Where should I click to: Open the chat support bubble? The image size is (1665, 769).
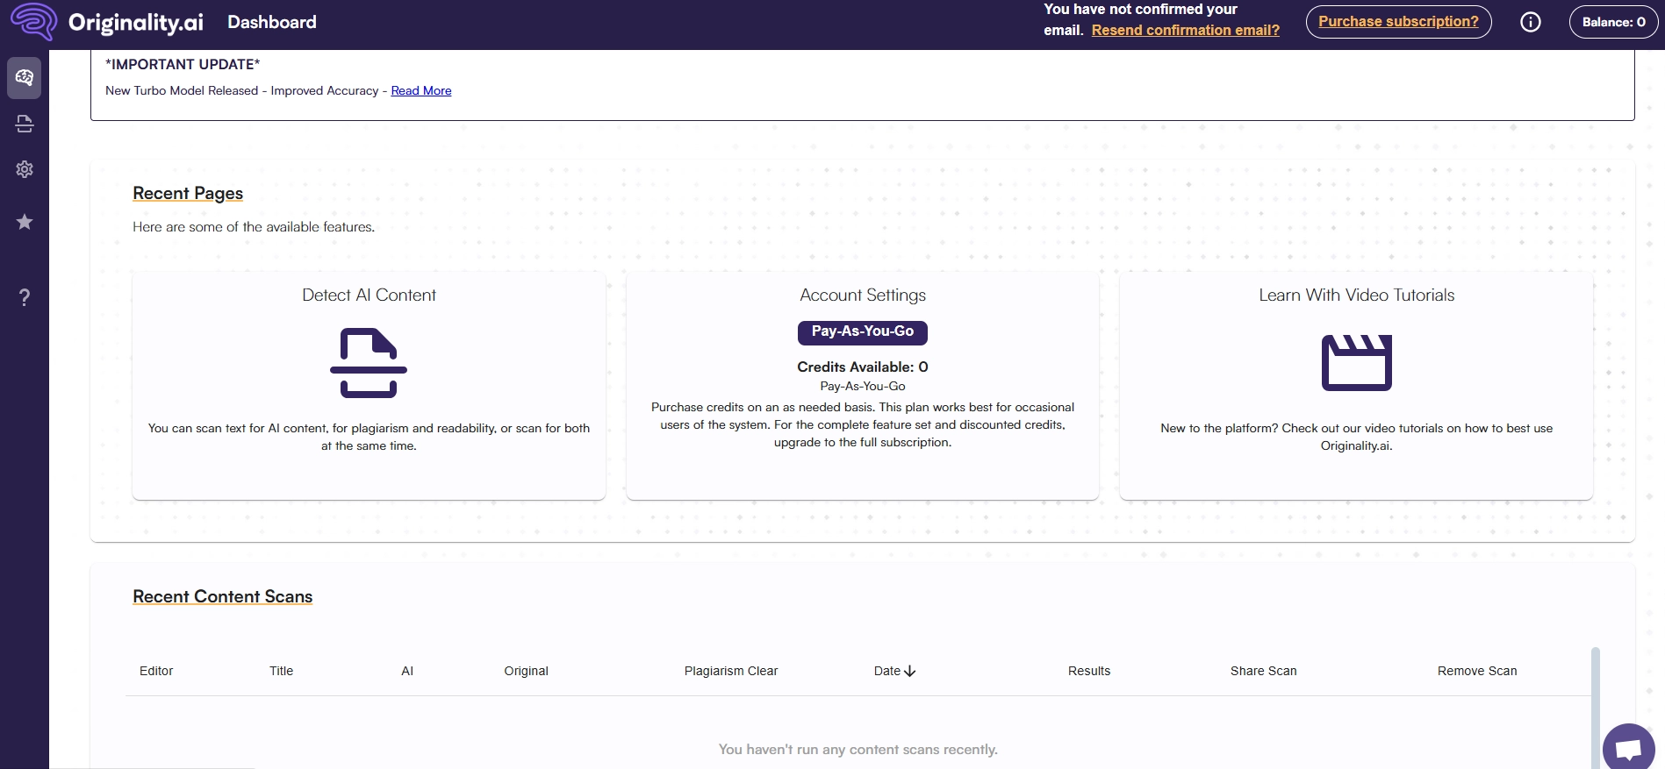(x=1629, y=748)
